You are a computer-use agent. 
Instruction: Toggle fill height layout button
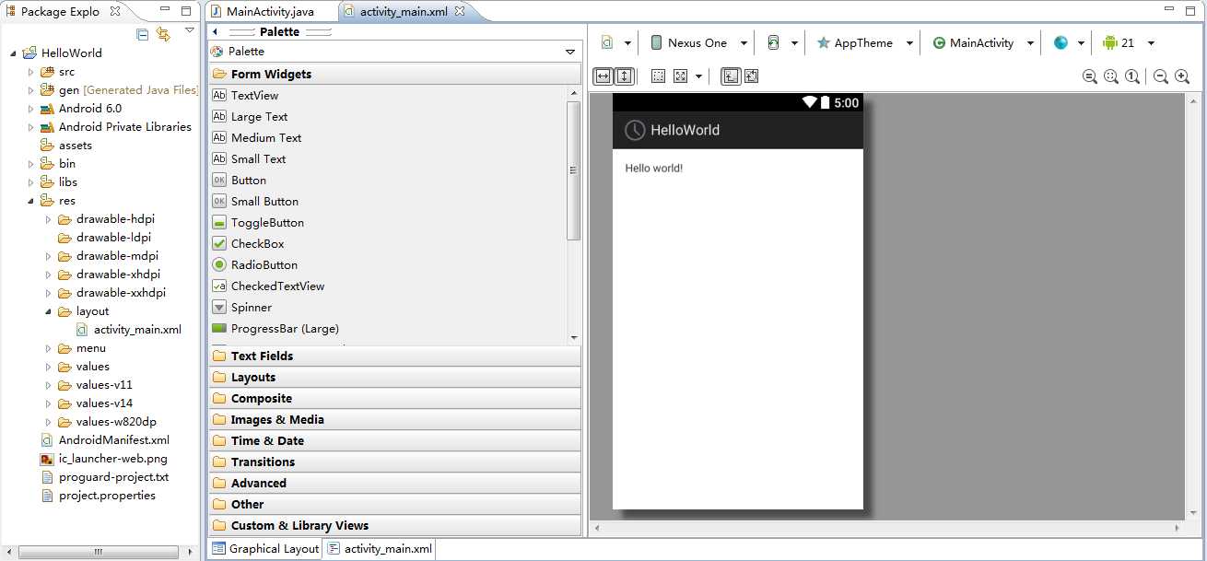click(x=624, y=76)
